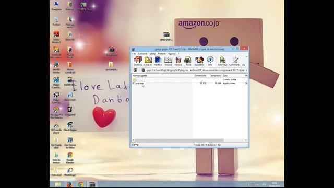
Task: Select the pspi.exe file row
Action: [x=189, y=83]
